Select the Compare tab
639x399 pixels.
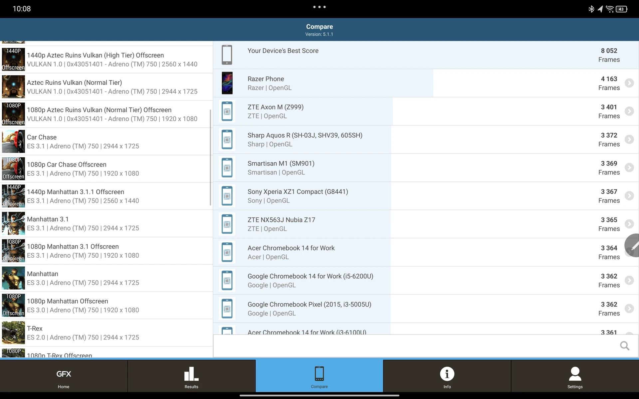coord(319,376)
